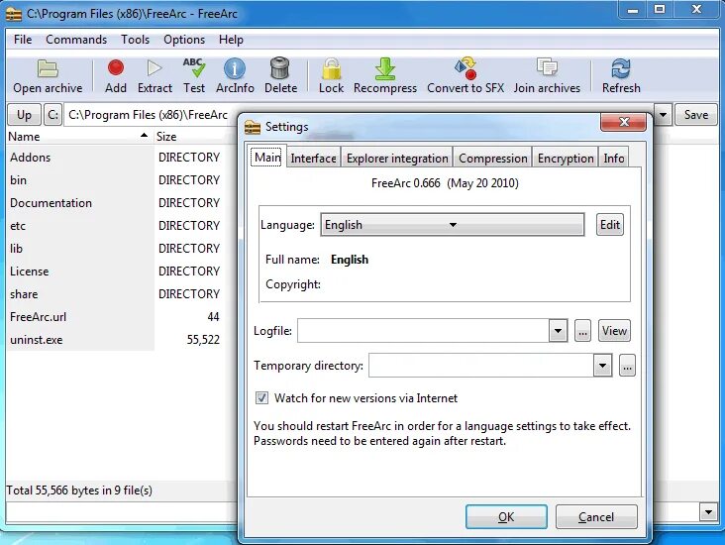725x545 pixels.
Task: Click the Recompress toolbar icon
Action: pyautogui.click(x=384, y=68)
